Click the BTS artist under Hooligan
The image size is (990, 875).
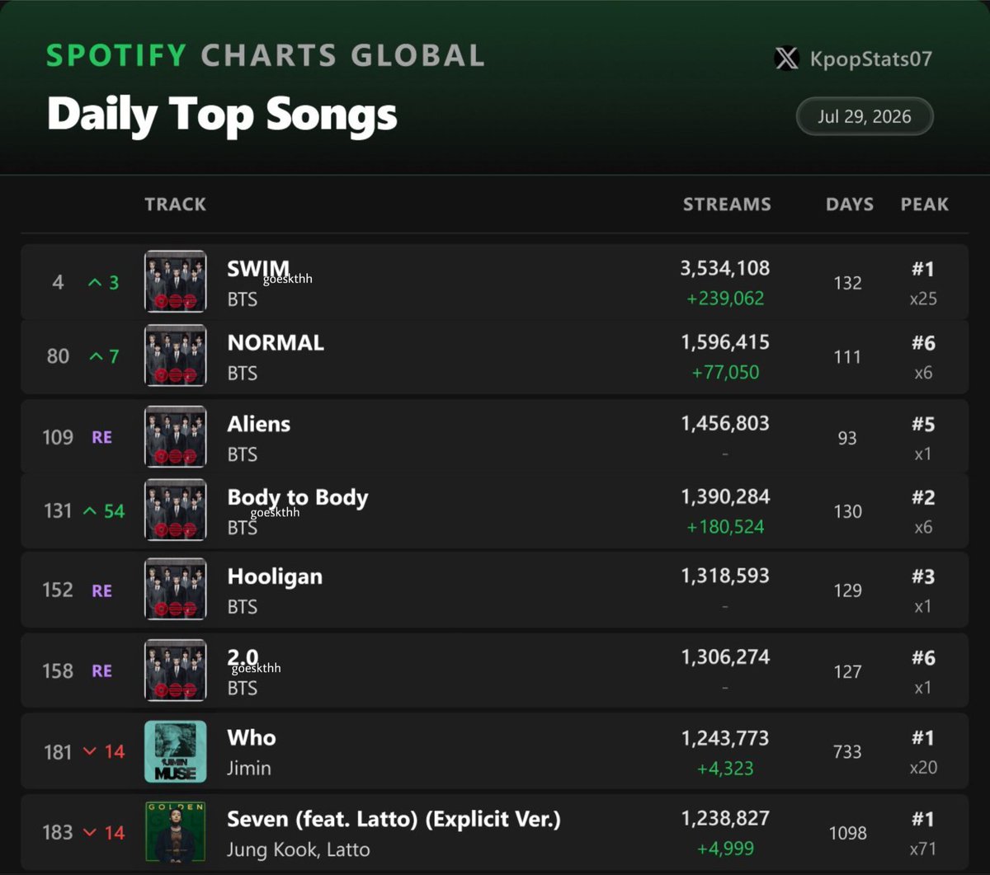(243, 607)
